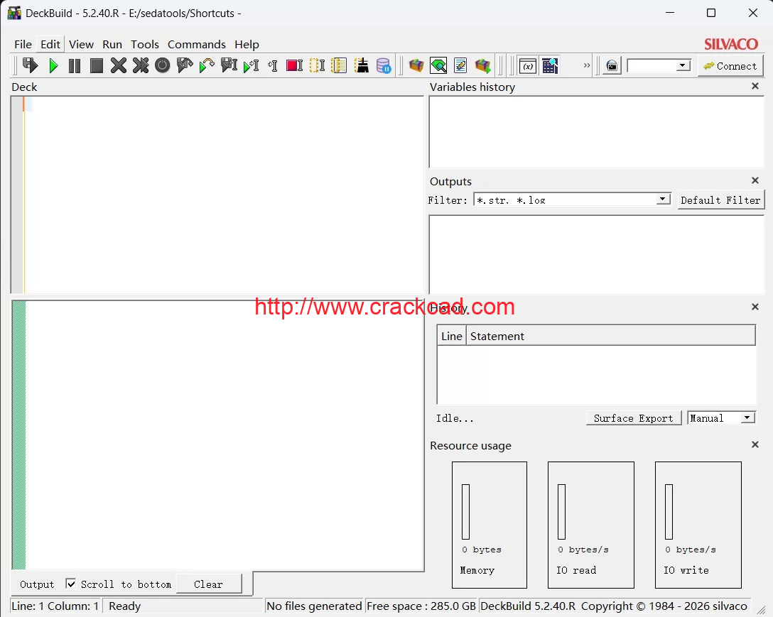Pause the simulation run
The width and height of the screenshot is (773, 617).
click(75, 65)
